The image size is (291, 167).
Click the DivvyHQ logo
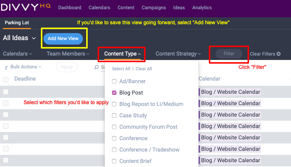click(x=26, y=7)
